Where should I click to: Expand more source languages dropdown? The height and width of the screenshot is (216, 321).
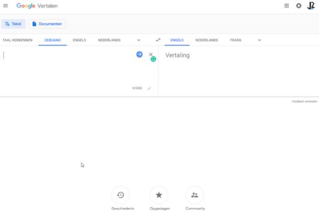138,40
